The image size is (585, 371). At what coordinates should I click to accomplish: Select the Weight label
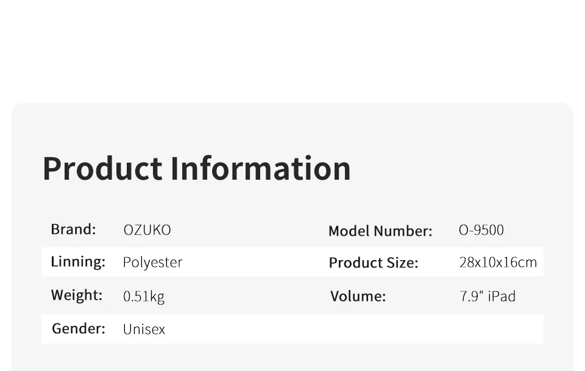click(77, 295)
